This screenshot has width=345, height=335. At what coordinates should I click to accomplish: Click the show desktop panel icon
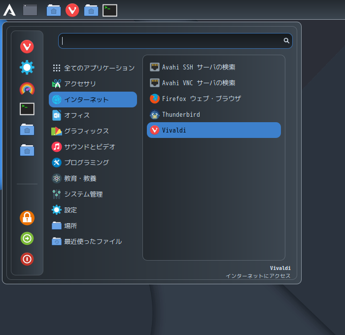tap(30, 10)
